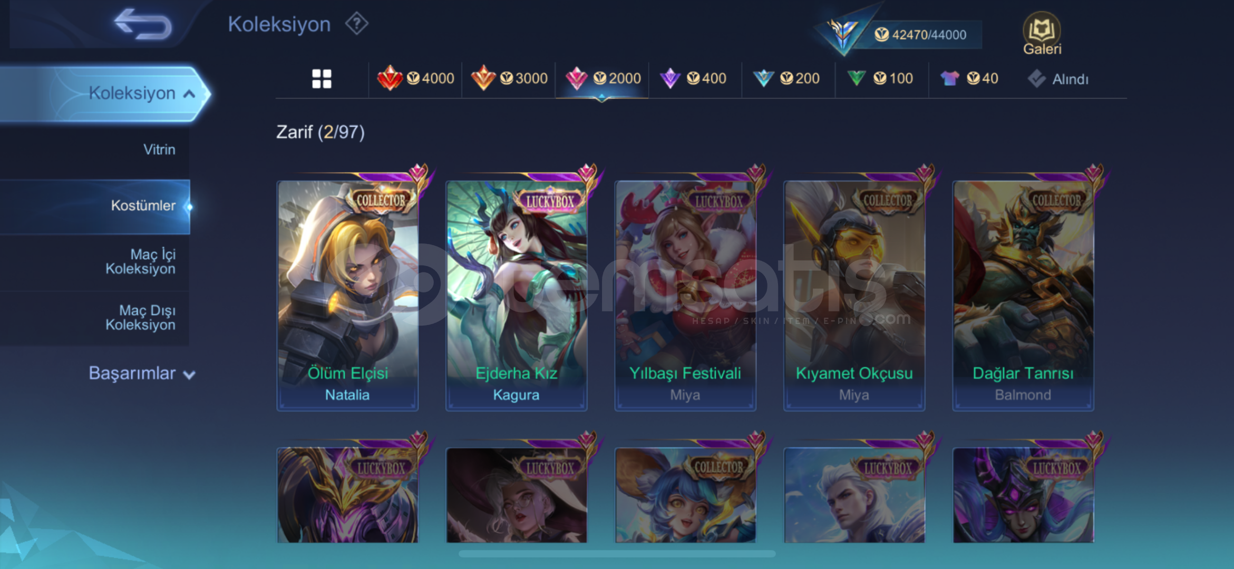Tap the back arrow icon
1234x569 pixels.
pyautogui.click(x=143, y=24)
